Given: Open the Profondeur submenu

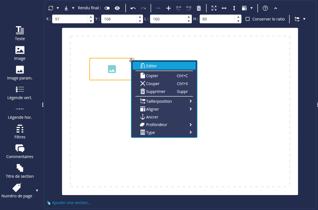Looking at the screenshot, I should click(x=164, y=125).
